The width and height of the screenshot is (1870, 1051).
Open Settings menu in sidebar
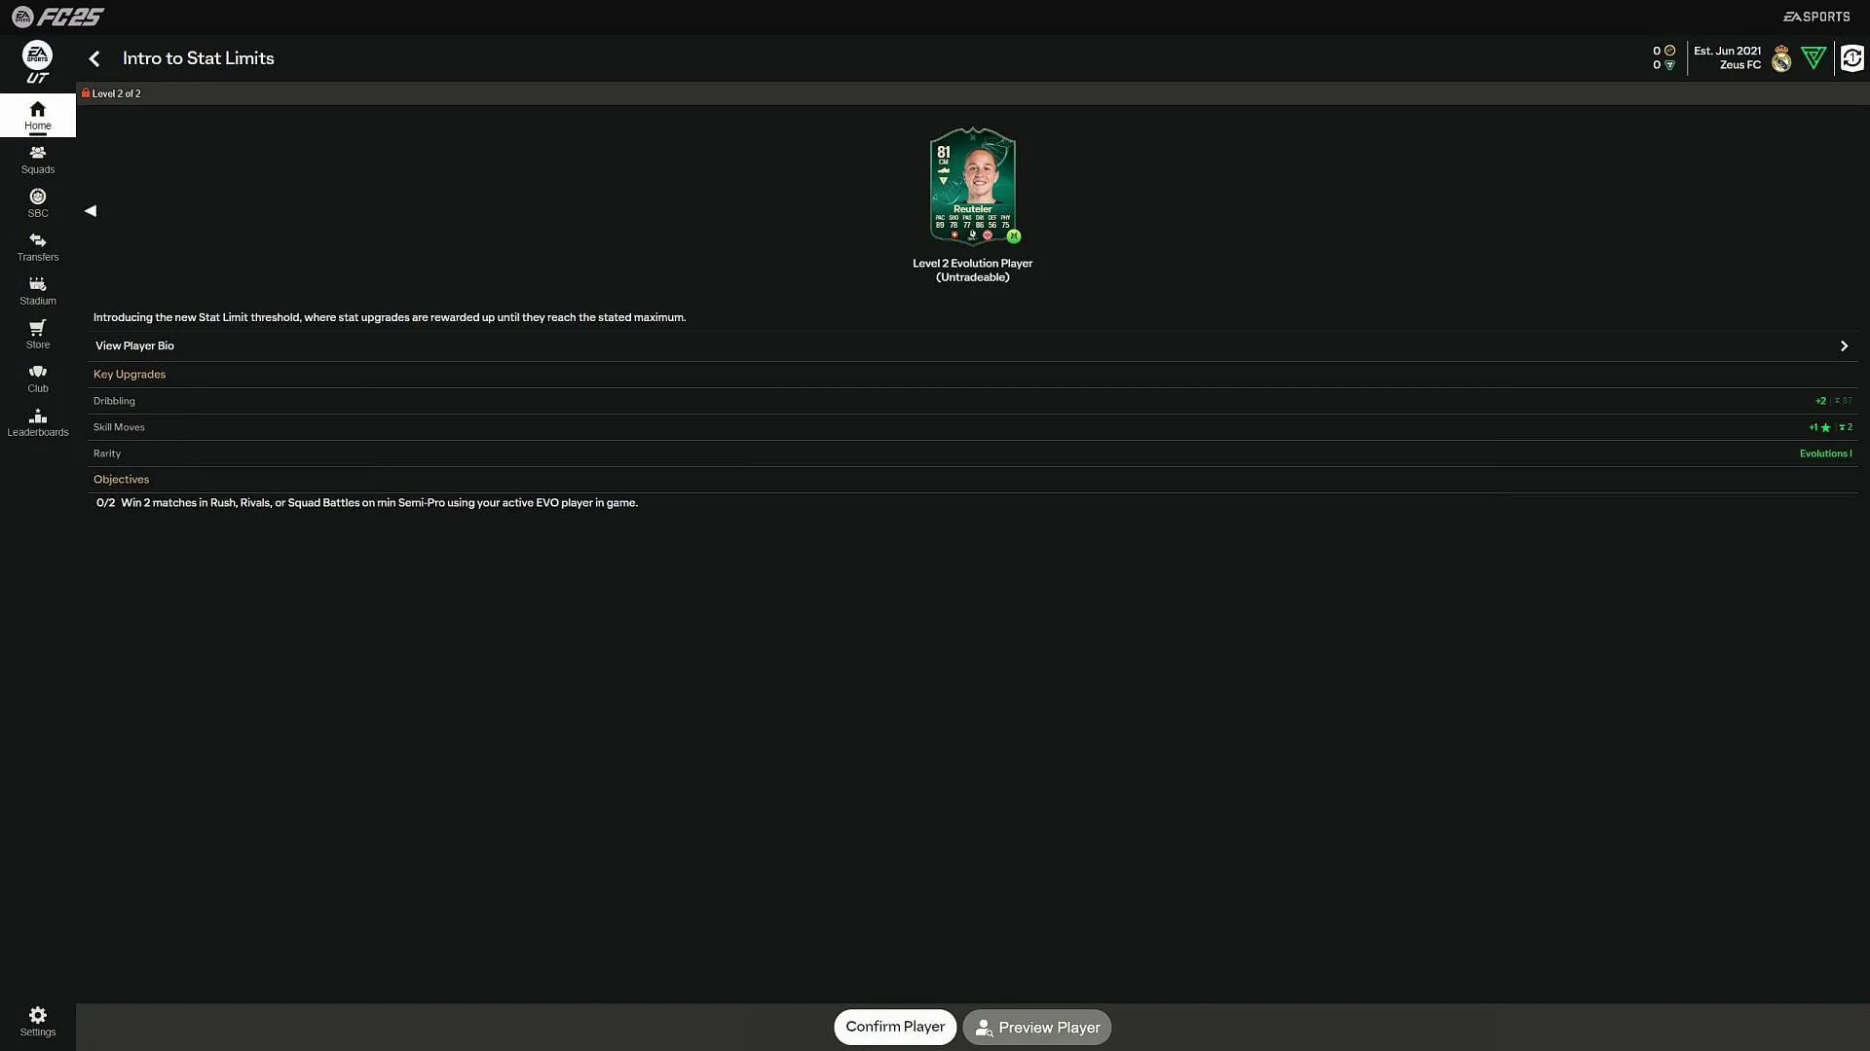click(37, 1020)
